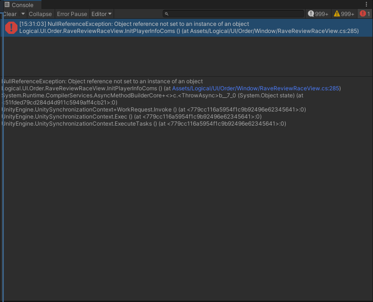Click the UnitySynchronizationContext.ExecuteTasks stack trace line
The image size is (373, 302).
144,124
